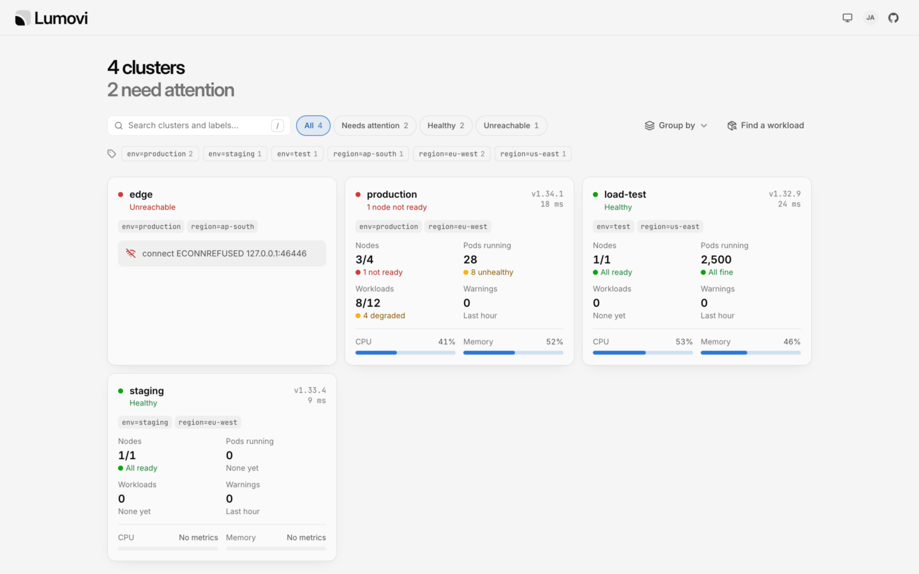Click the production CPU 41% usage bar
Viewport: 919px width, 574px height.
point(405,353)
